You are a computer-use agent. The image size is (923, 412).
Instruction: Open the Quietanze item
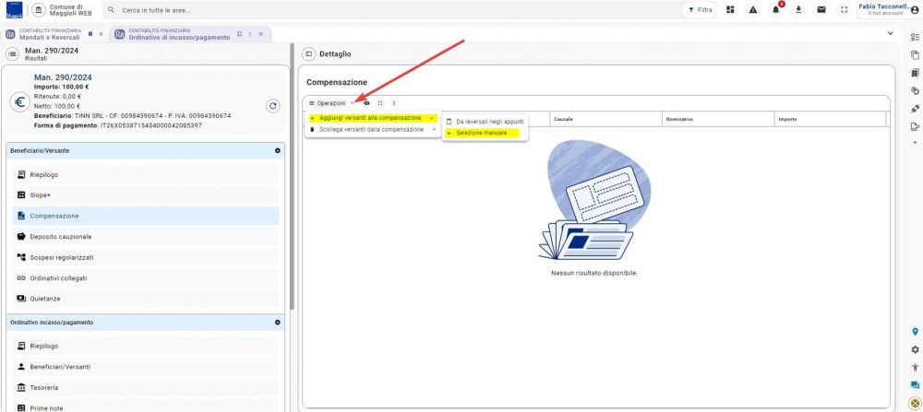[146, 299]
